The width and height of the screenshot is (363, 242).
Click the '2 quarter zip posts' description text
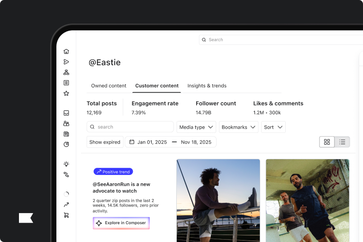pyautogui.click(x=126, y=206)
